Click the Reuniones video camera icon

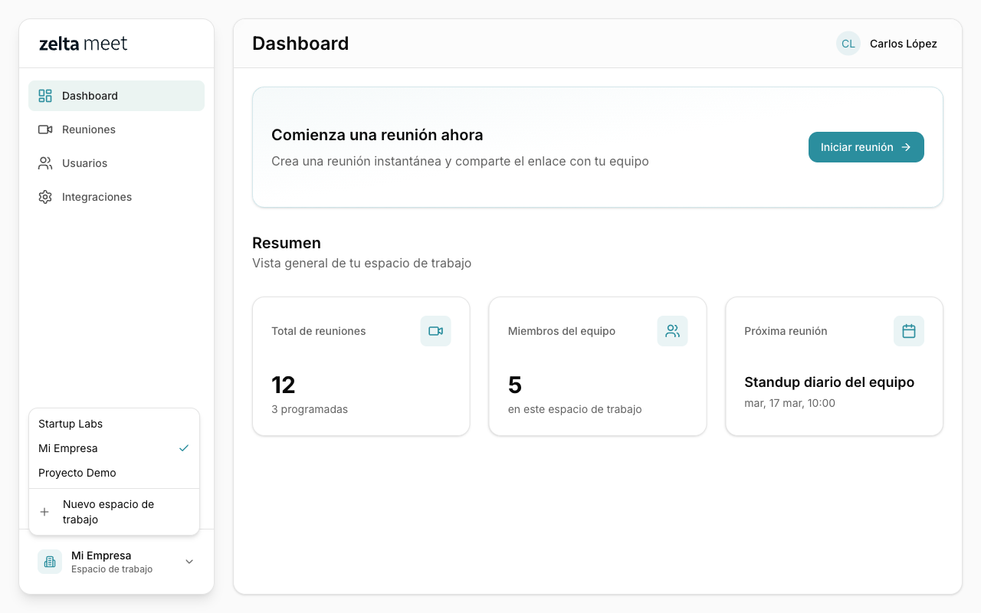[x=44, y=129]
